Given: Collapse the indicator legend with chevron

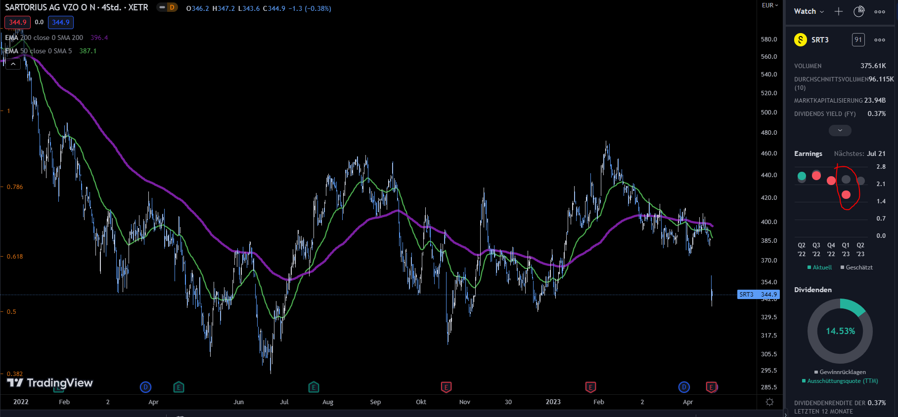Looking at the screenshot, I should [x=13, y=64].
